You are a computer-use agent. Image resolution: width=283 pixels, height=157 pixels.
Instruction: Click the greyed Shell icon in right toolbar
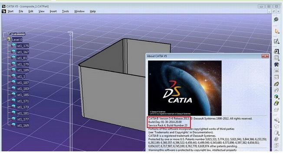point(276,139)
